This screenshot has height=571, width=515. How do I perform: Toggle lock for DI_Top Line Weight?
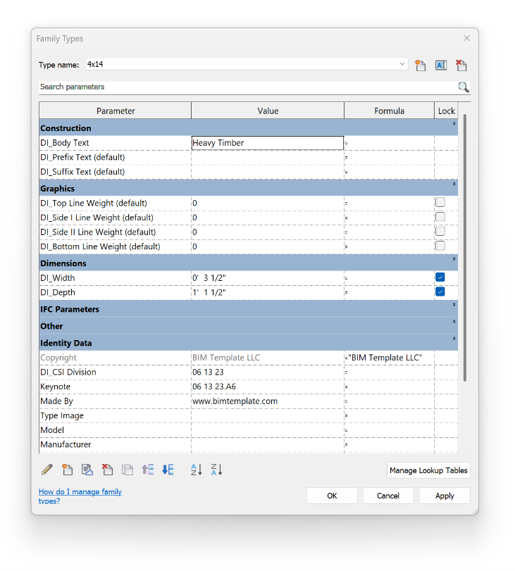[440, 202]
